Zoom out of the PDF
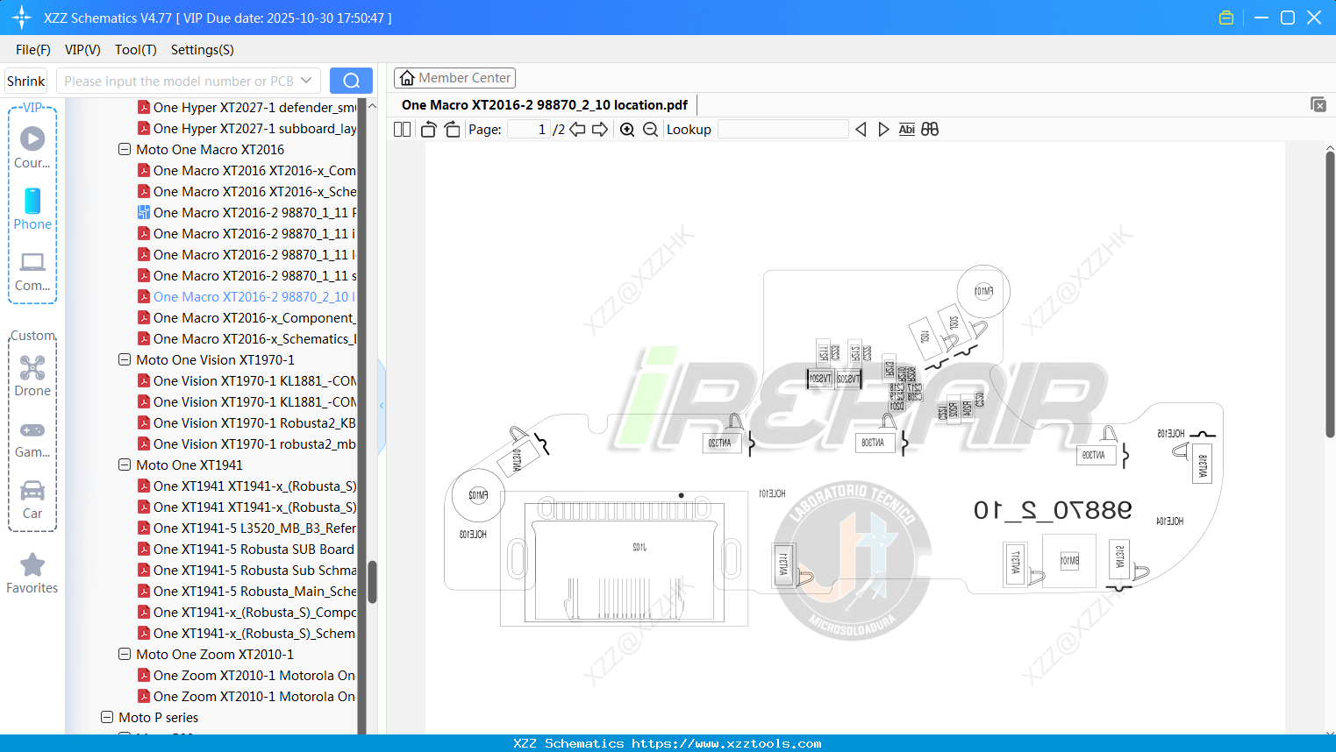This screenshot has width=1336, height=752. (x=650, y=130)
